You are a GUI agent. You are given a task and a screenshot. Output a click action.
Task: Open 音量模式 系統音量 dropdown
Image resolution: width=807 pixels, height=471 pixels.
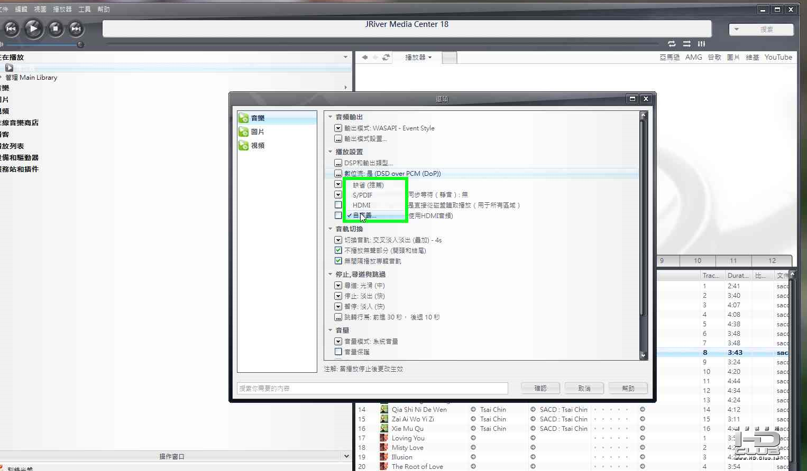click(x=338, y=342)
